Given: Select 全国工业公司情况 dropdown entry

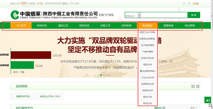Looking at the screenshot, I should click(148, 32).
